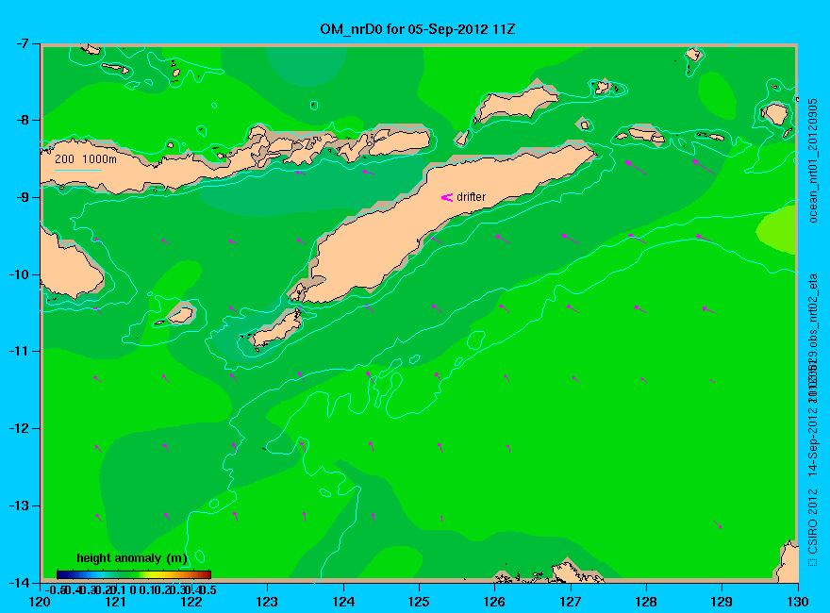Click the 'height anomaly (m)' colorbar label

coord(132,558)
